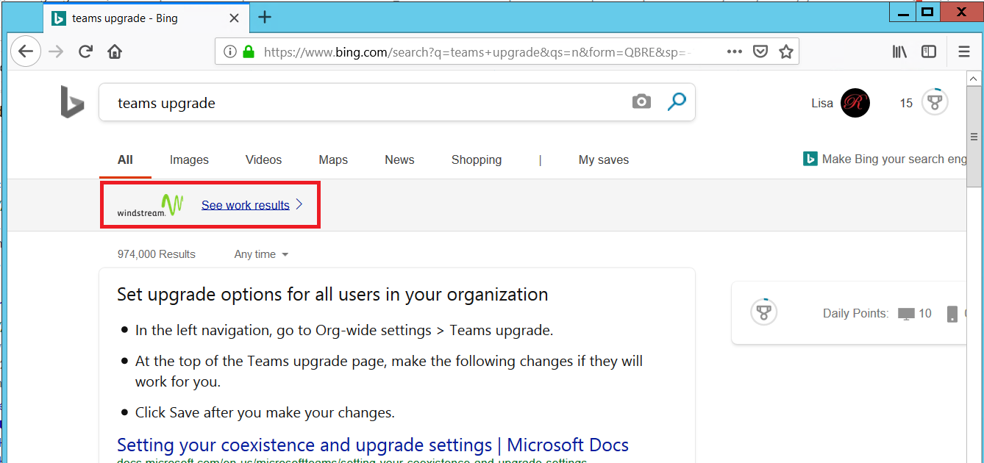Click the scrollbar up arrow

974,77
